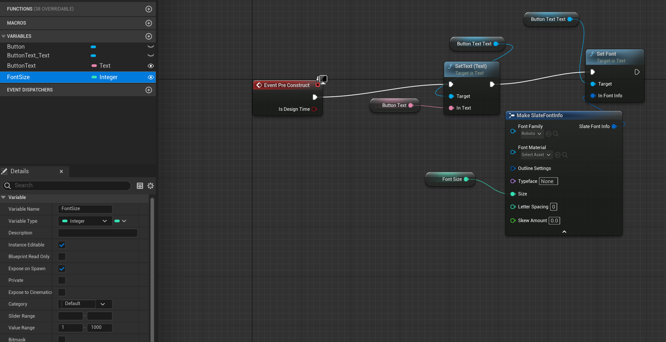
Task: Browse to Font Family asset magnifier icon
Action: coord(556,134)
